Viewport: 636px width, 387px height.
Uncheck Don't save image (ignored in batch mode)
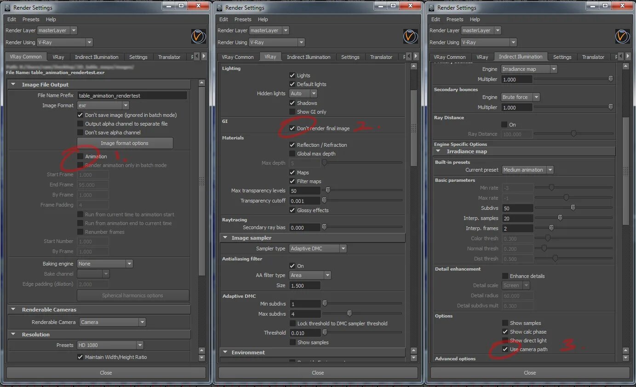(80, 115)
